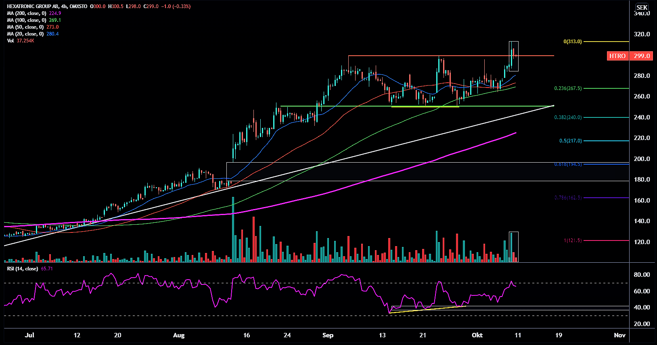Select the MA 100 indicator legend
The image size is (657, 345).
click(27, 20)
